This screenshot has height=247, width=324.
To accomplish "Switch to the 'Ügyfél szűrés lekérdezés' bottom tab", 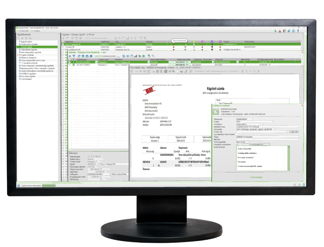I will [31, 186].
